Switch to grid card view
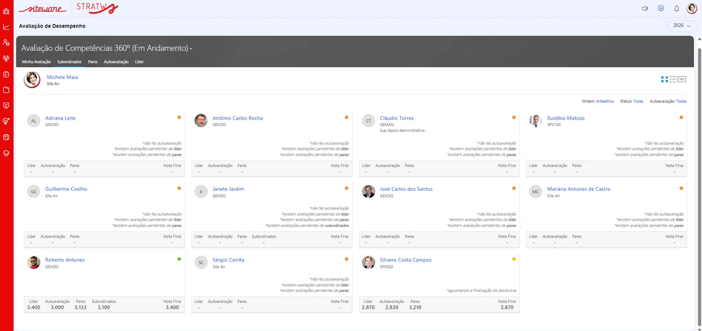Viewport: 702px width, 331px height. tap(665, 79)
